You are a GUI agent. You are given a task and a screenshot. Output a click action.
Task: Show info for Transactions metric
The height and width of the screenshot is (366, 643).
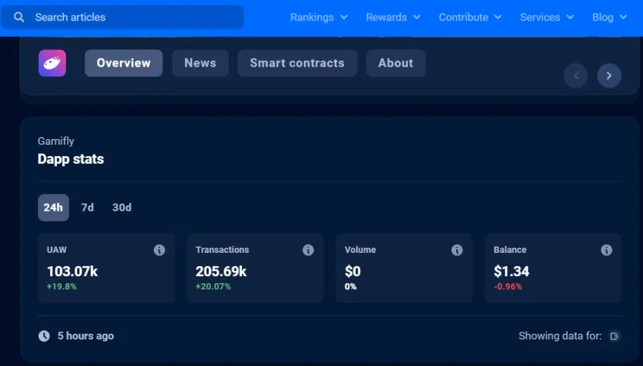(308, 249)
